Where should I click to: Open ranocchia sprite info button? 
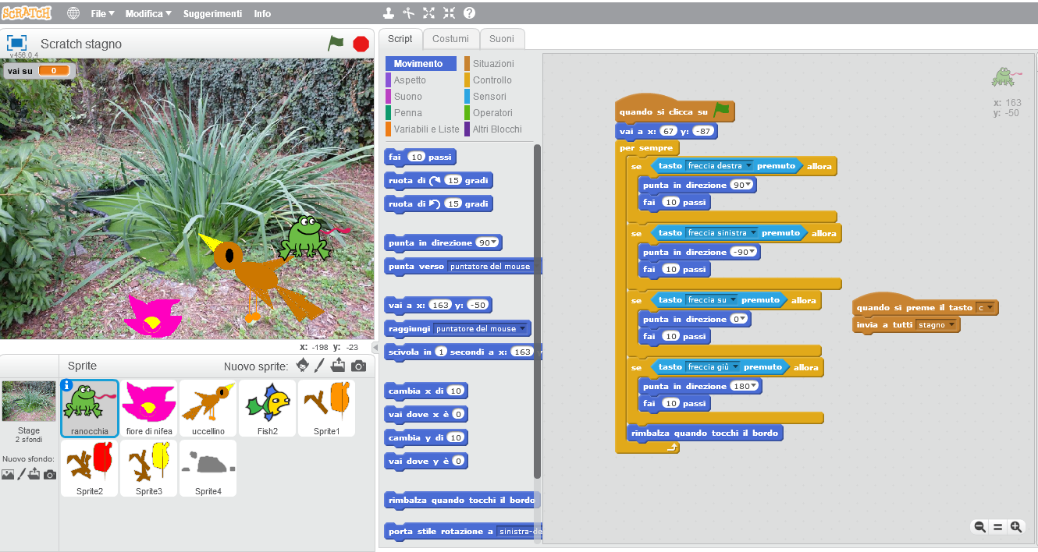pyautogui.click(x=67, y=385)
